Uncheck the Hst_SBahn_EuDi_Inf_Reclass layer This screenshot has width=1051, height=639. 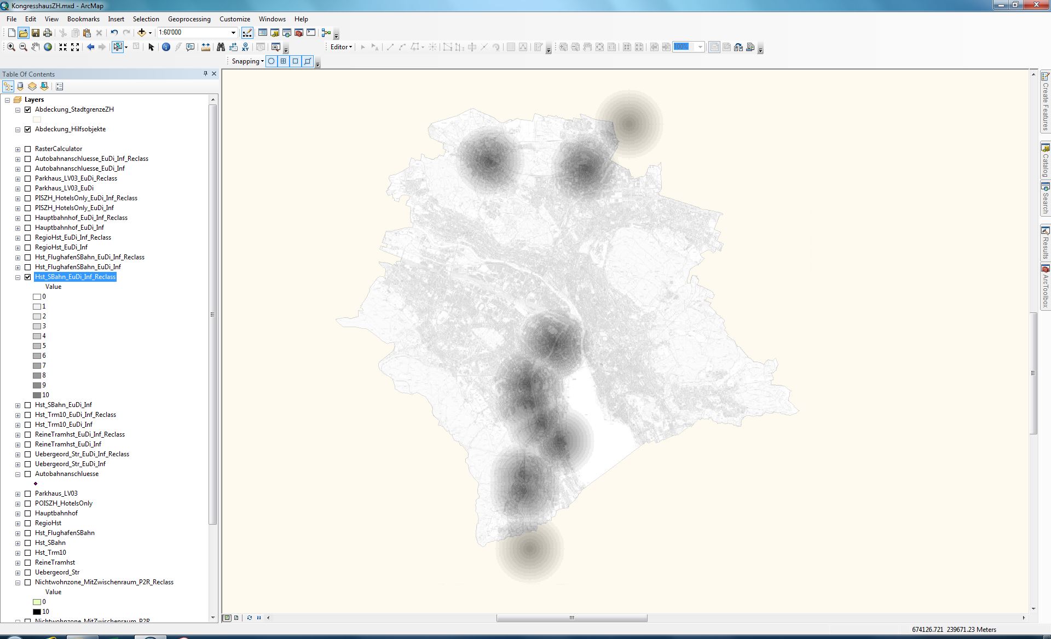tap(28, 277)
